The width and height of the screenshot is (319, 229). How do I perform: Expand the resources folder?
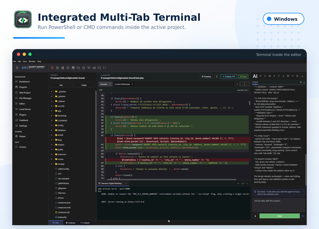(x=52, y=155)
